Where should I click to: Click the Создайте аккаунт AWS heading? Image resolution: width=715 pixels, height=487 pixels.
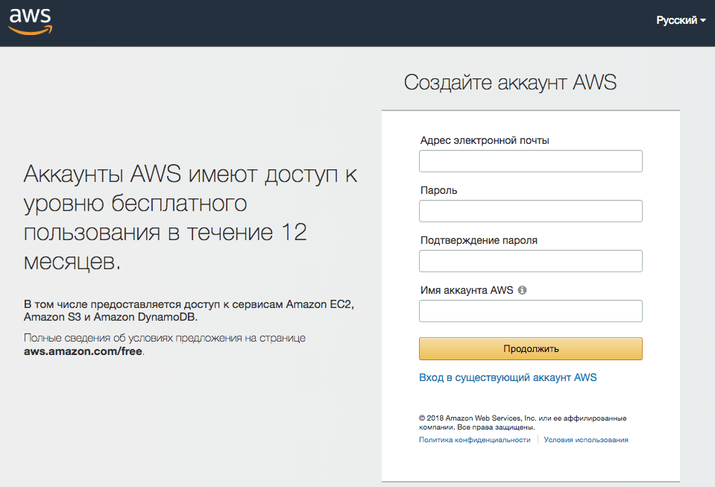coord(510,83)
